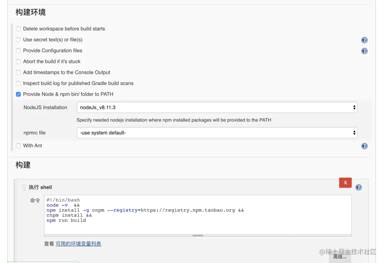The width and height of the screenshot is (384, 263).
Task: Open the 可用的环境变量列表 link
Action: click(x=78, y=244)
